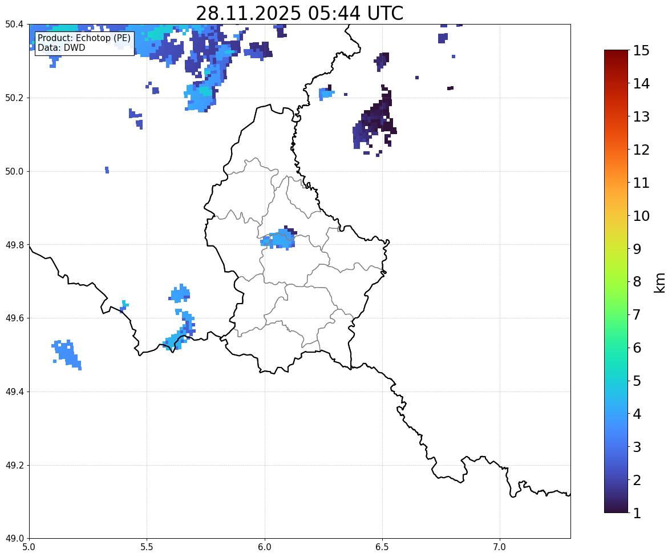Image resolution: width=672 pixels, height=557 pixels.
Task: Click the 'Product: Echotop (PE)' label
Action: point(84,38)
